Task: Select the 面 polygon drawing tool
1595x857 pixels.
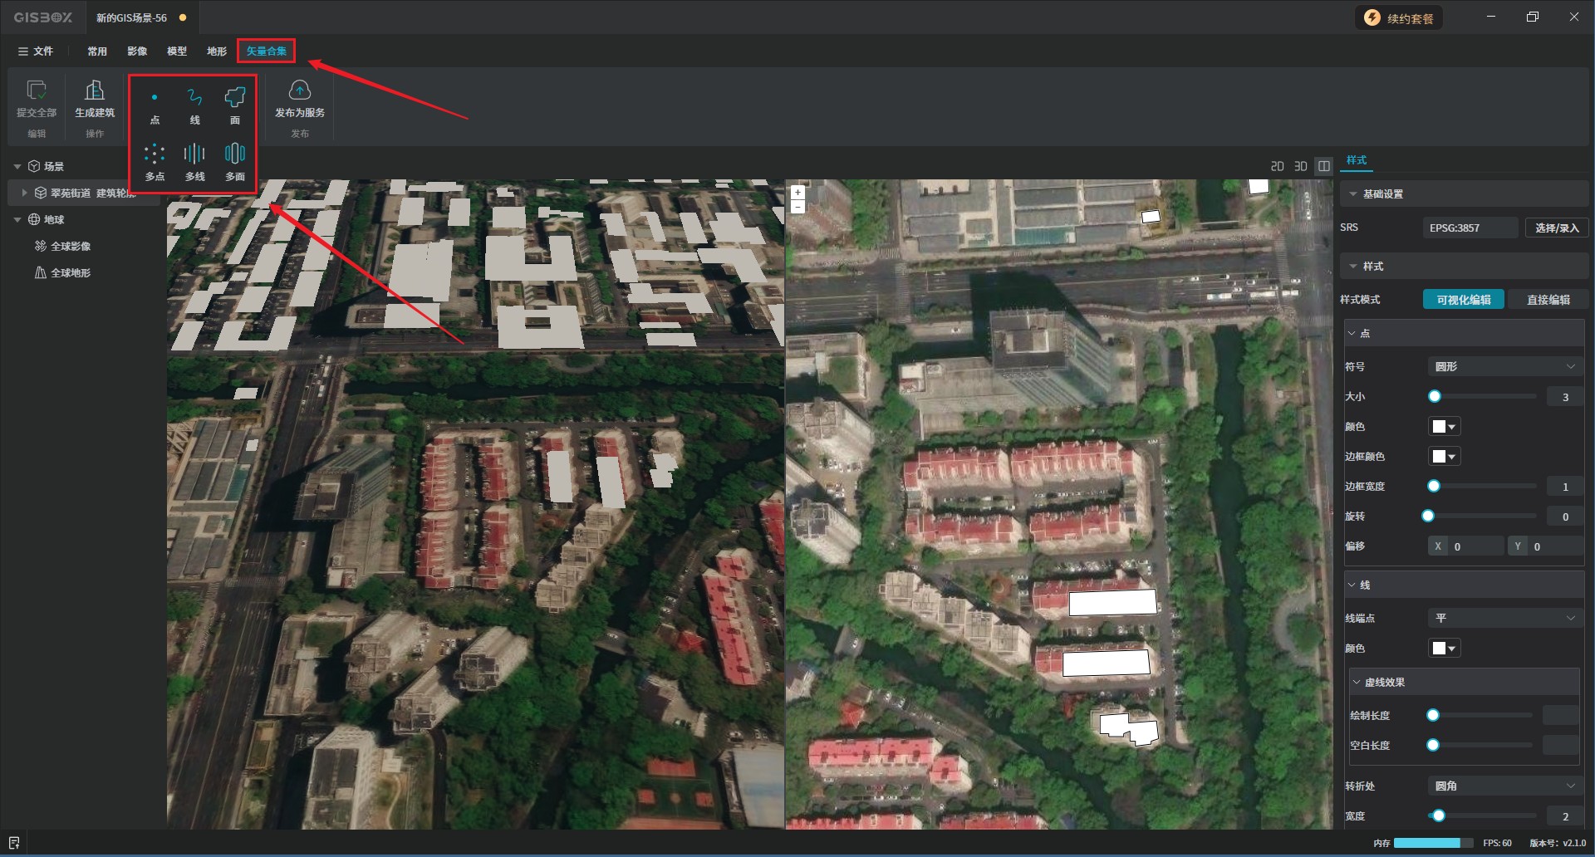Action: [235, 106]
